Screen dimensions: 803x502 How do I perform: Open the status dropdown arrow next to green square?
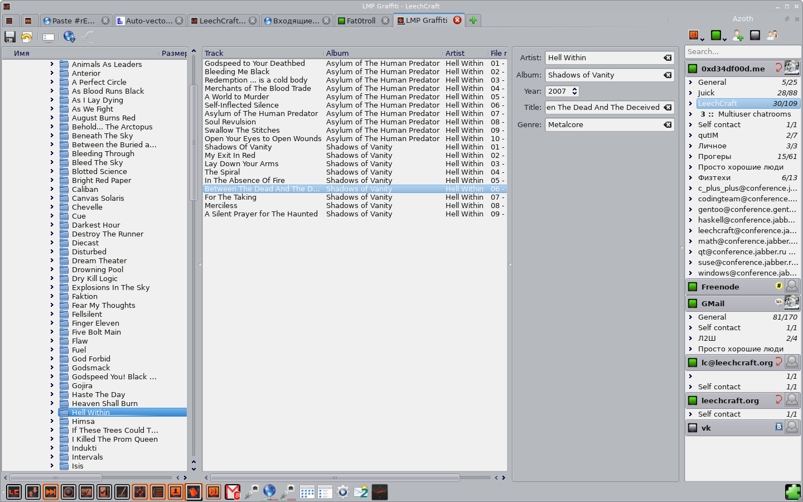click(x=724, y=39)
